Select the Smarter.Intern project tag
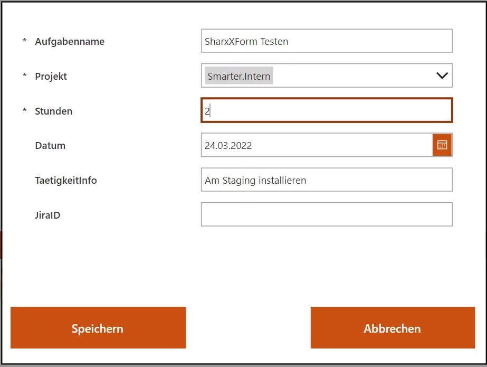The height and width of the screenshot is (367, 487). click(238, 76)
